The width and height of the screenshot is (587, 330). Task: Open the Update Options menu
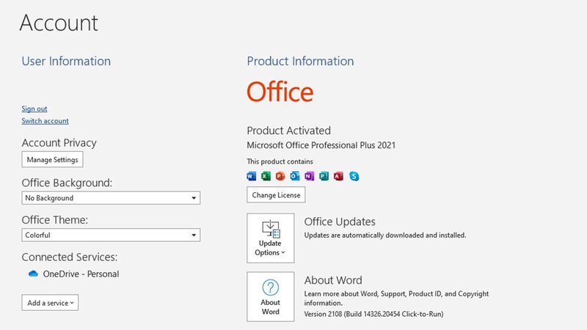[270, 238]
